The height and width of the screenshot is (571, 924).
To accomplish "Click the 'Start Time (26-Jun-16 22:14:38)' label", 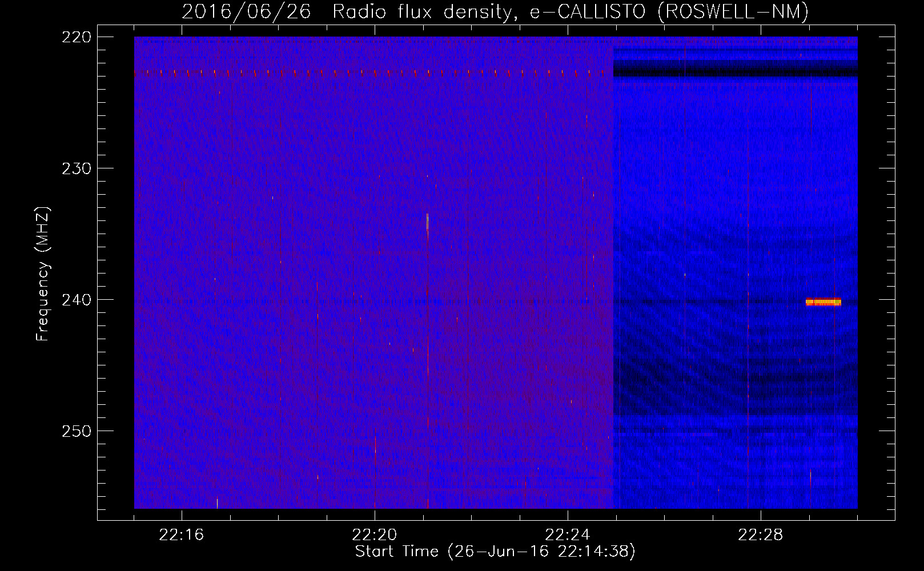I will (x=495, y=552).
